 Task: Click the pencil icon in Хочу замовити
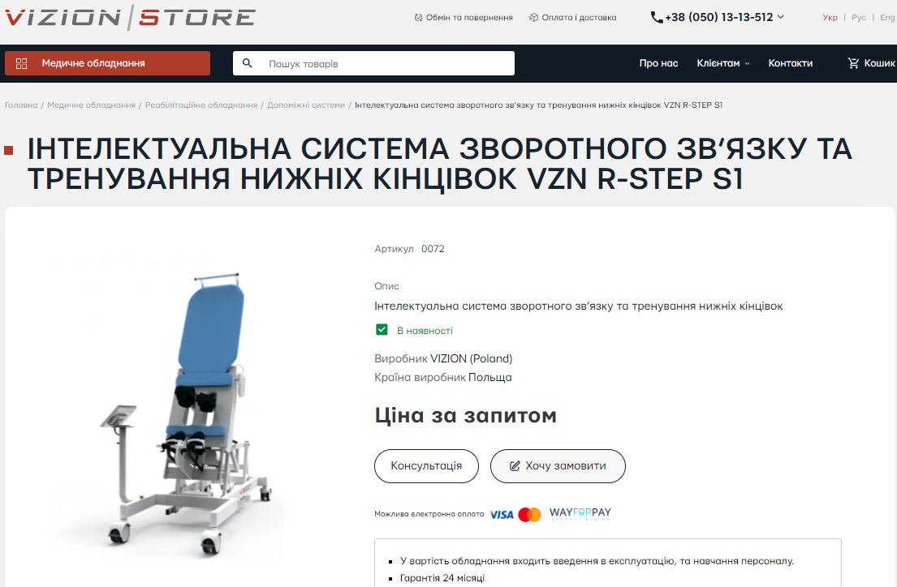515,466
